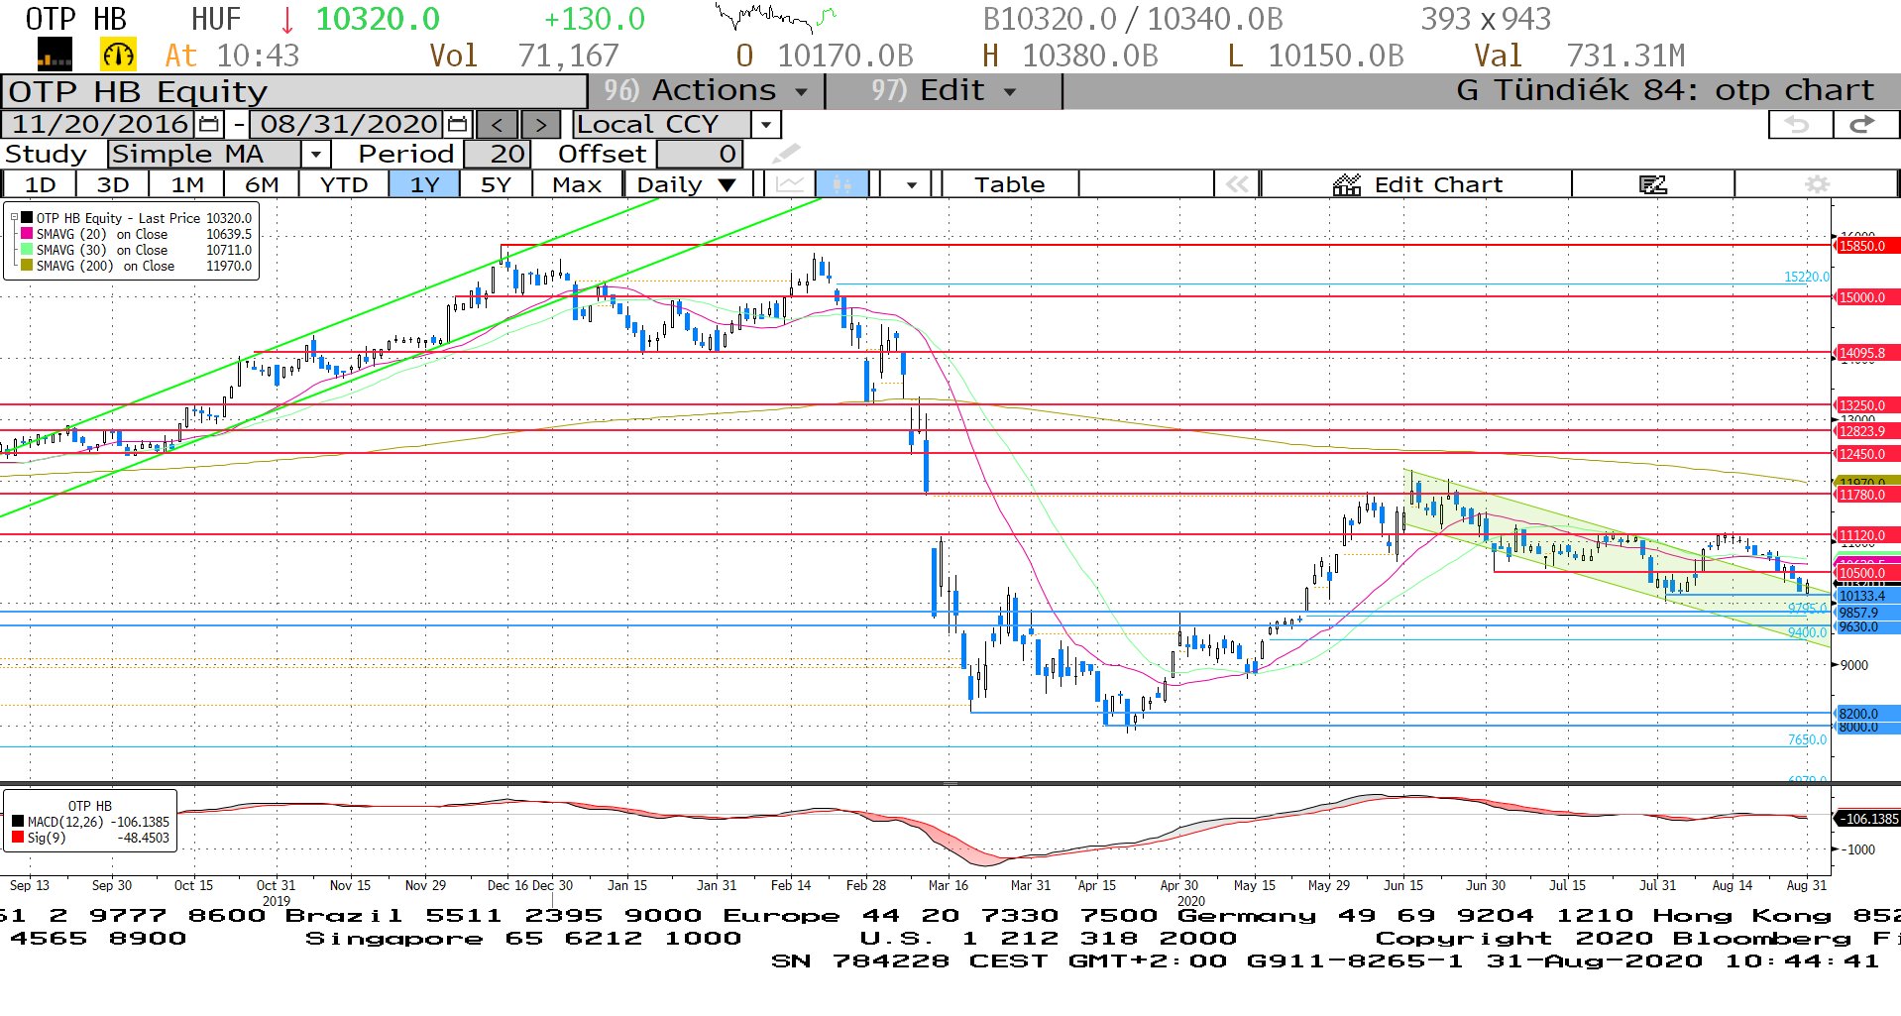Click the magenta SMAVG (20) legend swatch
The width and height of the screenshot is (1901, 1016).
27,234
